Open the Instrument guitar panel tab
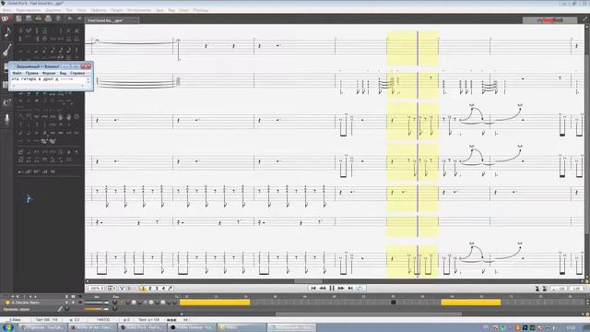The width and height of the screenshot is (590, 332). 6,50
